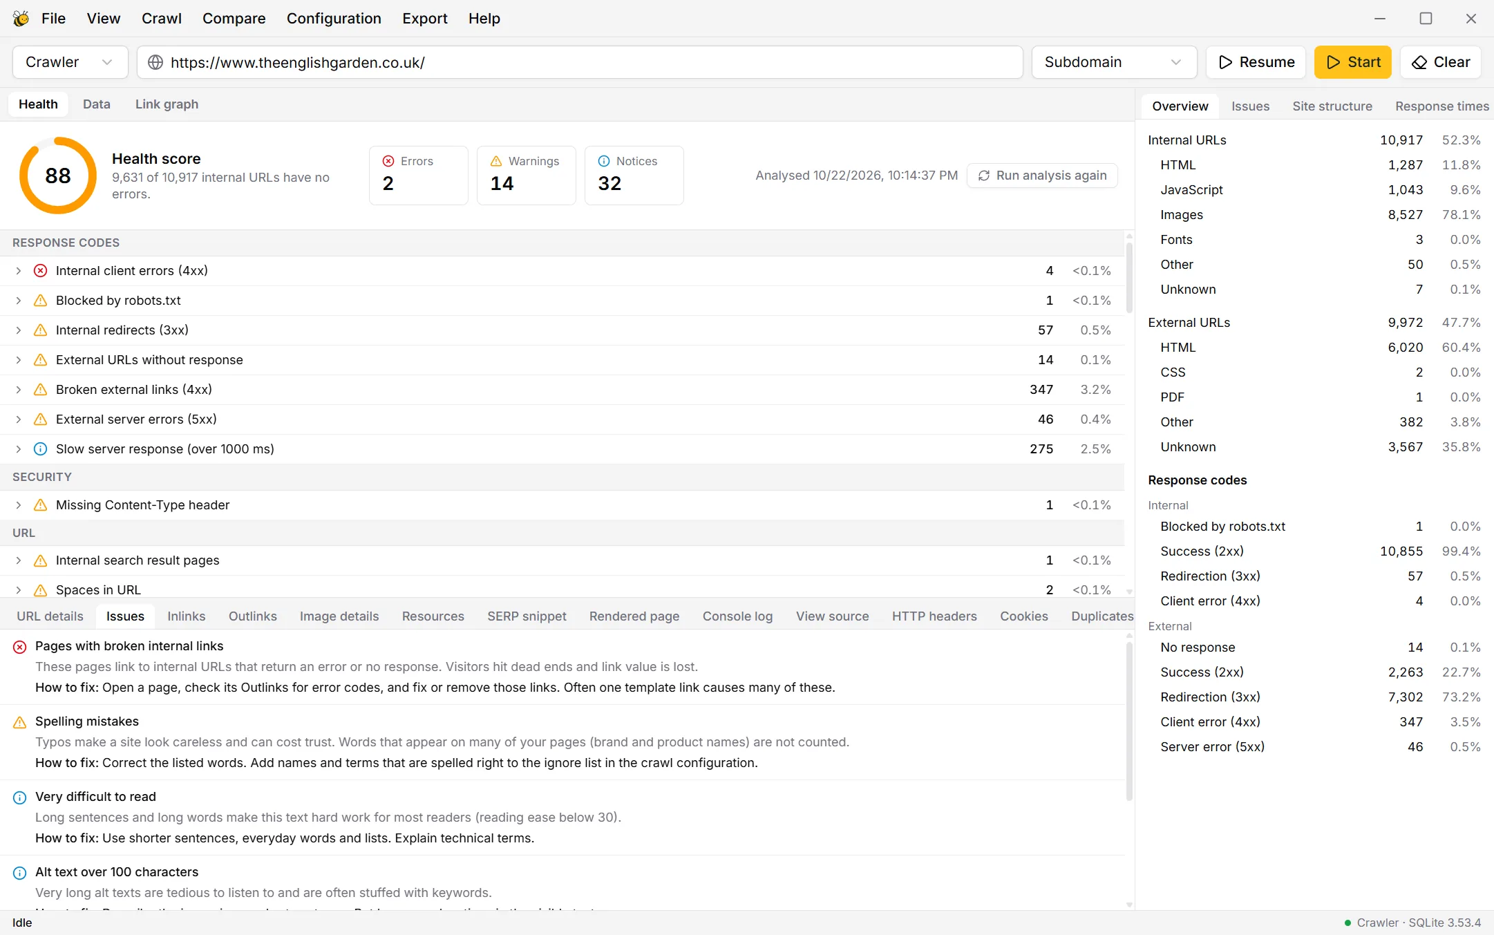Expand the External server errors (5xx) row
The image size is (1494, 935).
[19, 419]
